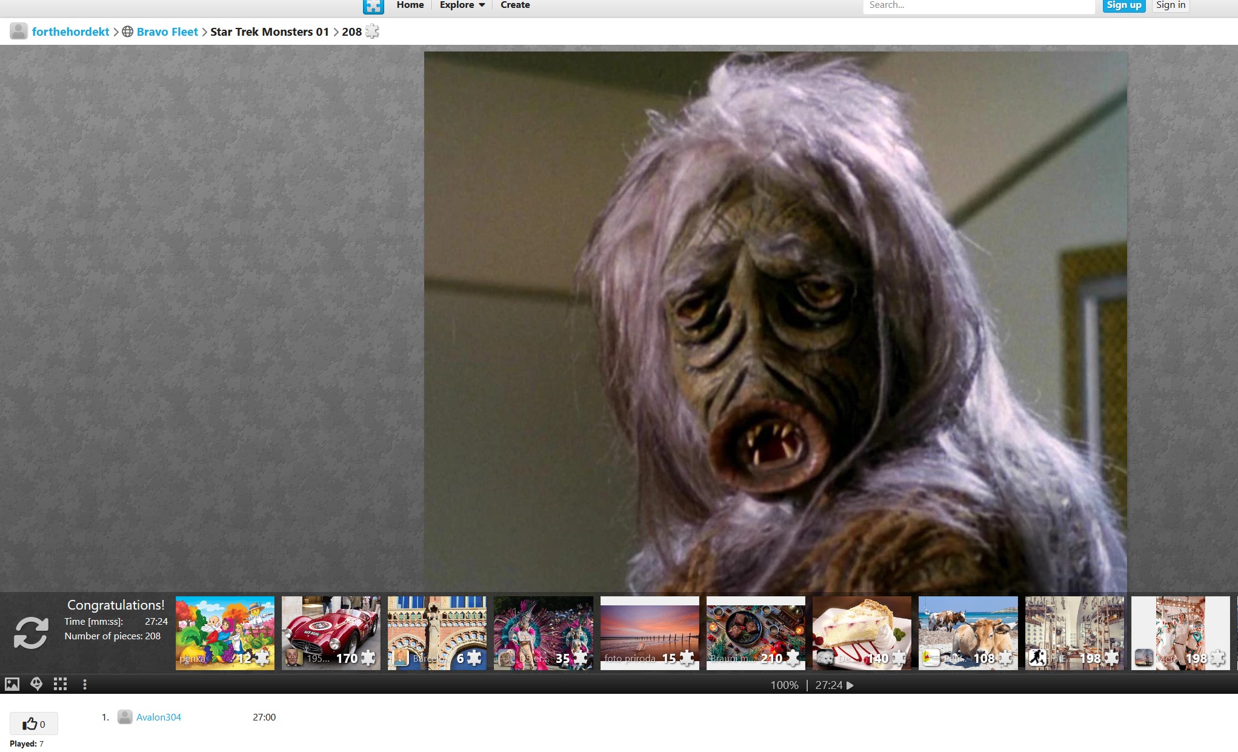The image size is (1238, 752).
Task: Click the author avatar on cheesecake puzzle
Action: [x=825, y=657]
